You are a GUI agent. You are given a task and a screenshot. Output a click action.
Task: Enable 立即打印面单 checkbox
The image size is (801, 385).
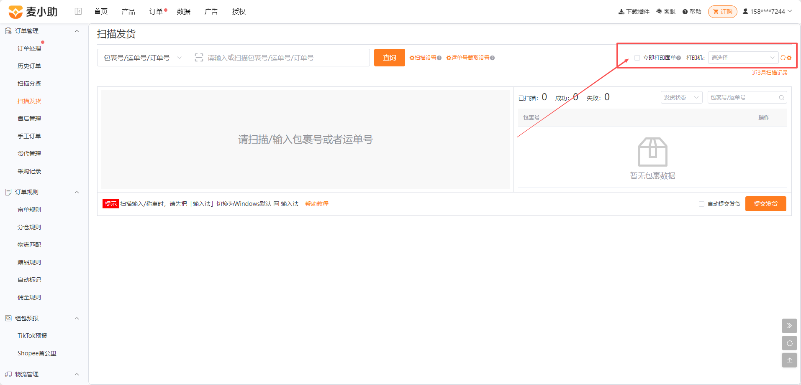click(637, 58)
